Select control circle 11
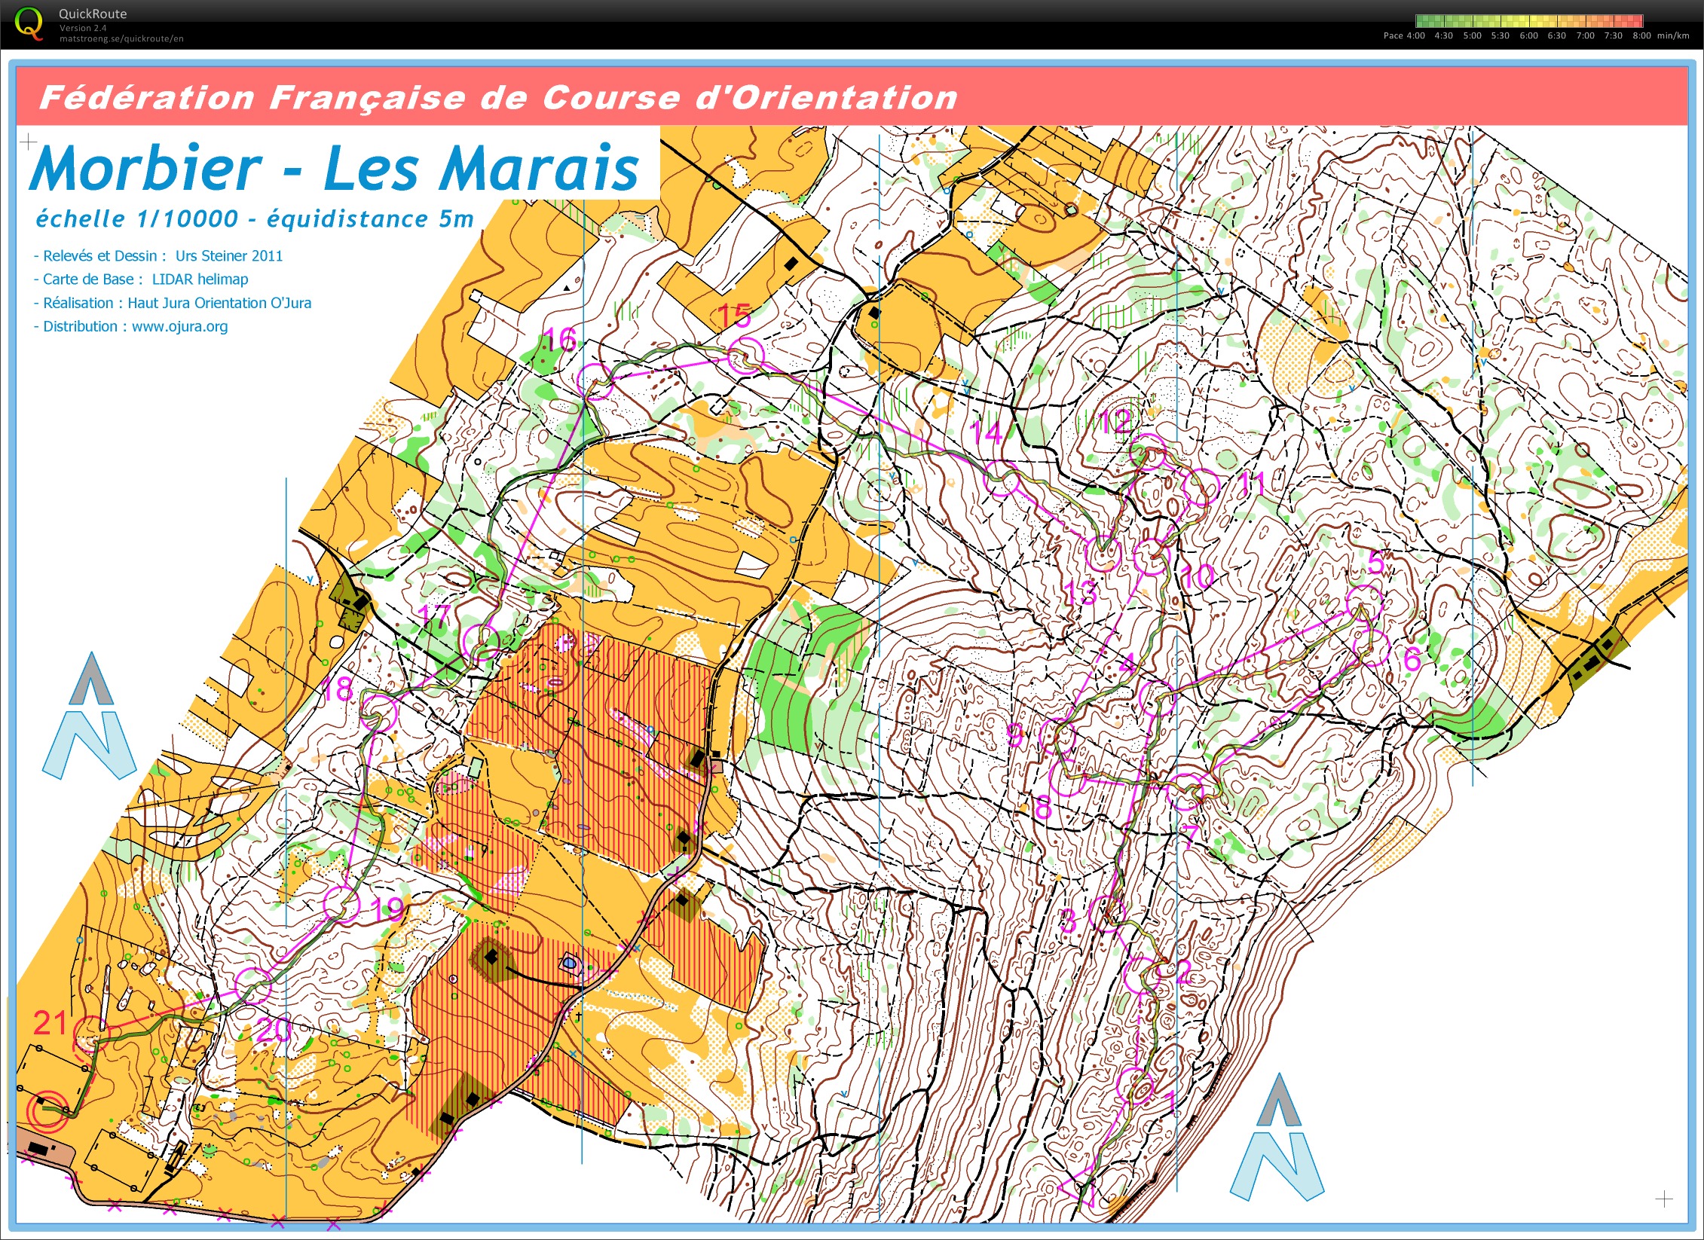The image size is (1704, 1240). tap(1201, 487)
